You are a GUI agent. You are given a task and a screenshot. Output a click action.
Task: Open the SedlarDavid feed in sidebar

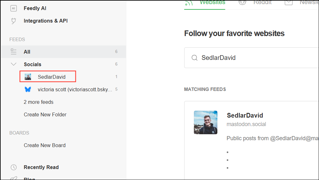(52, 77)
